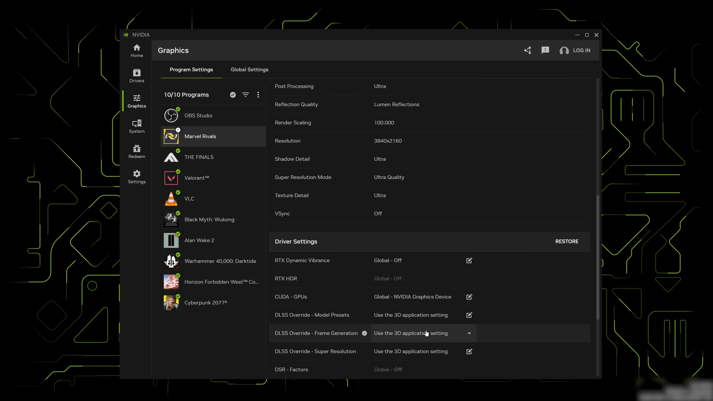Click the VSync Off value
The image size is (713, 401).
pyautogui.click(x=378, y=213)
